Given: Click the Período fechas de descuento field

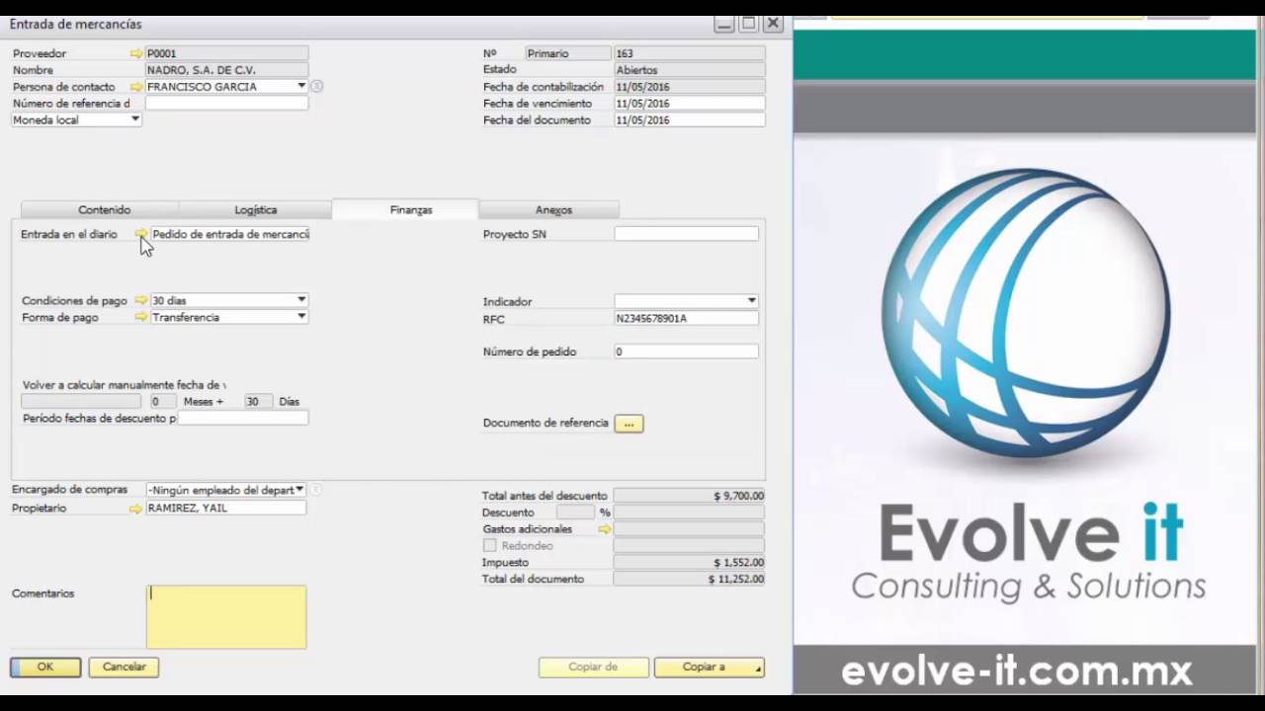Looking at the screenshot, I should 243,419.
